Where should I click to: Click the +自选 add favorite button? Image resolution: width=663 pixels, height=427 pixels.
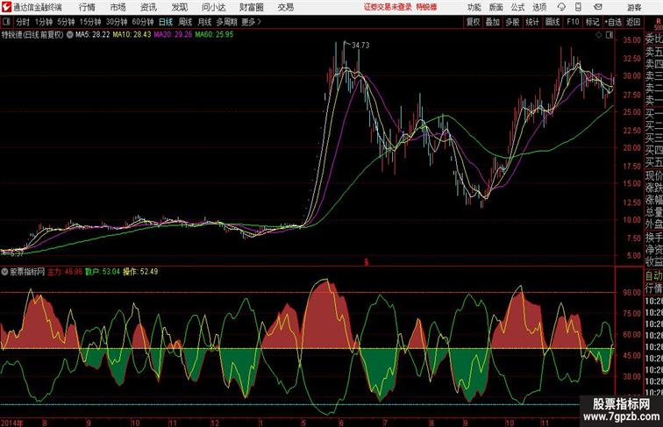613,22
